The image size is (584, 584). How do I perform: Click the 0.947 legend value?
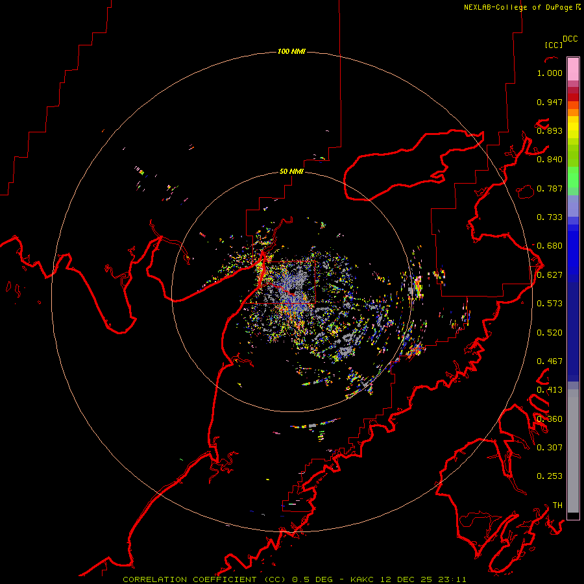coord(550,102)
